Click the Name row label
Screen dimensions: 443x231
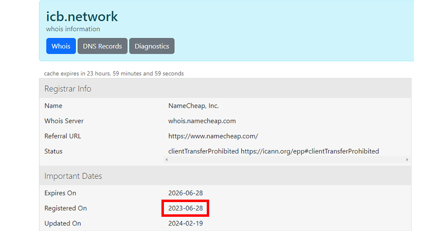click(x=53, y=106)
